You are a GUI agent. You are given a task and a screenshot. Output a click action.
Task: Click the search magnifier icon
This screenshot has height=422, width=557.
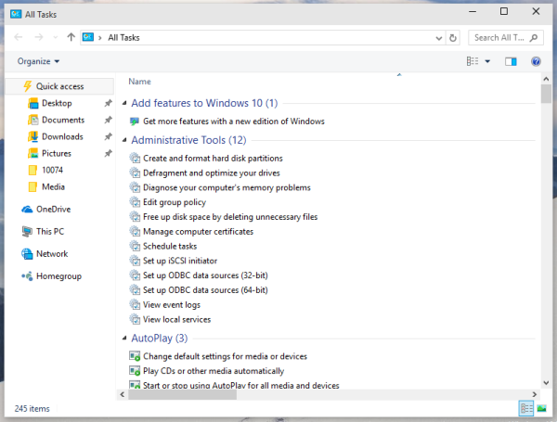coord(534,38)
